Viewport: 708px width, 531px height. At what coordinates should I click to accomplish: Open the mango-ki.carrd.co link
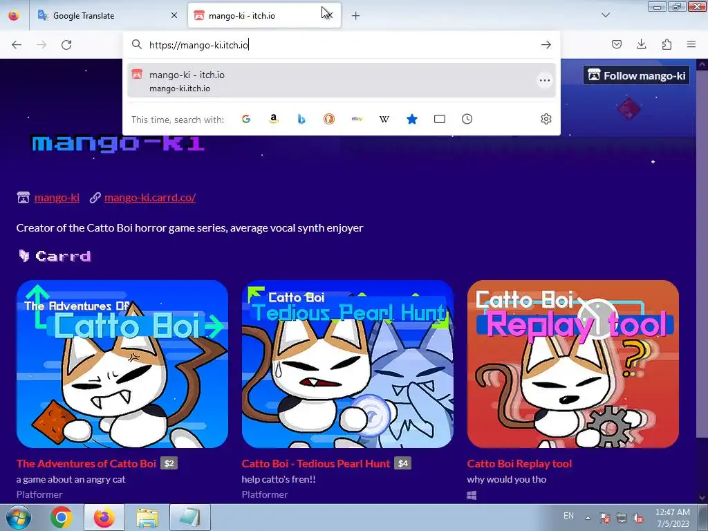click(x=150, y=197)
